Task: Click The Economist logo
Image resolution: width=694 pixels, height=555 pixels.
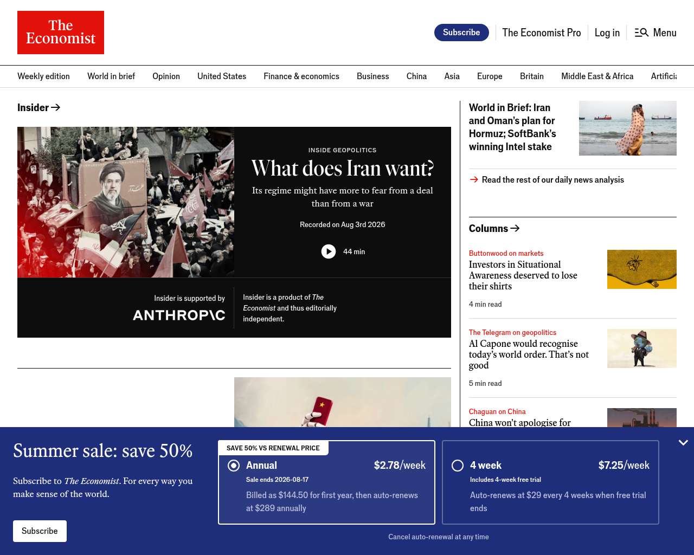Action: click(x=61, y=33)
